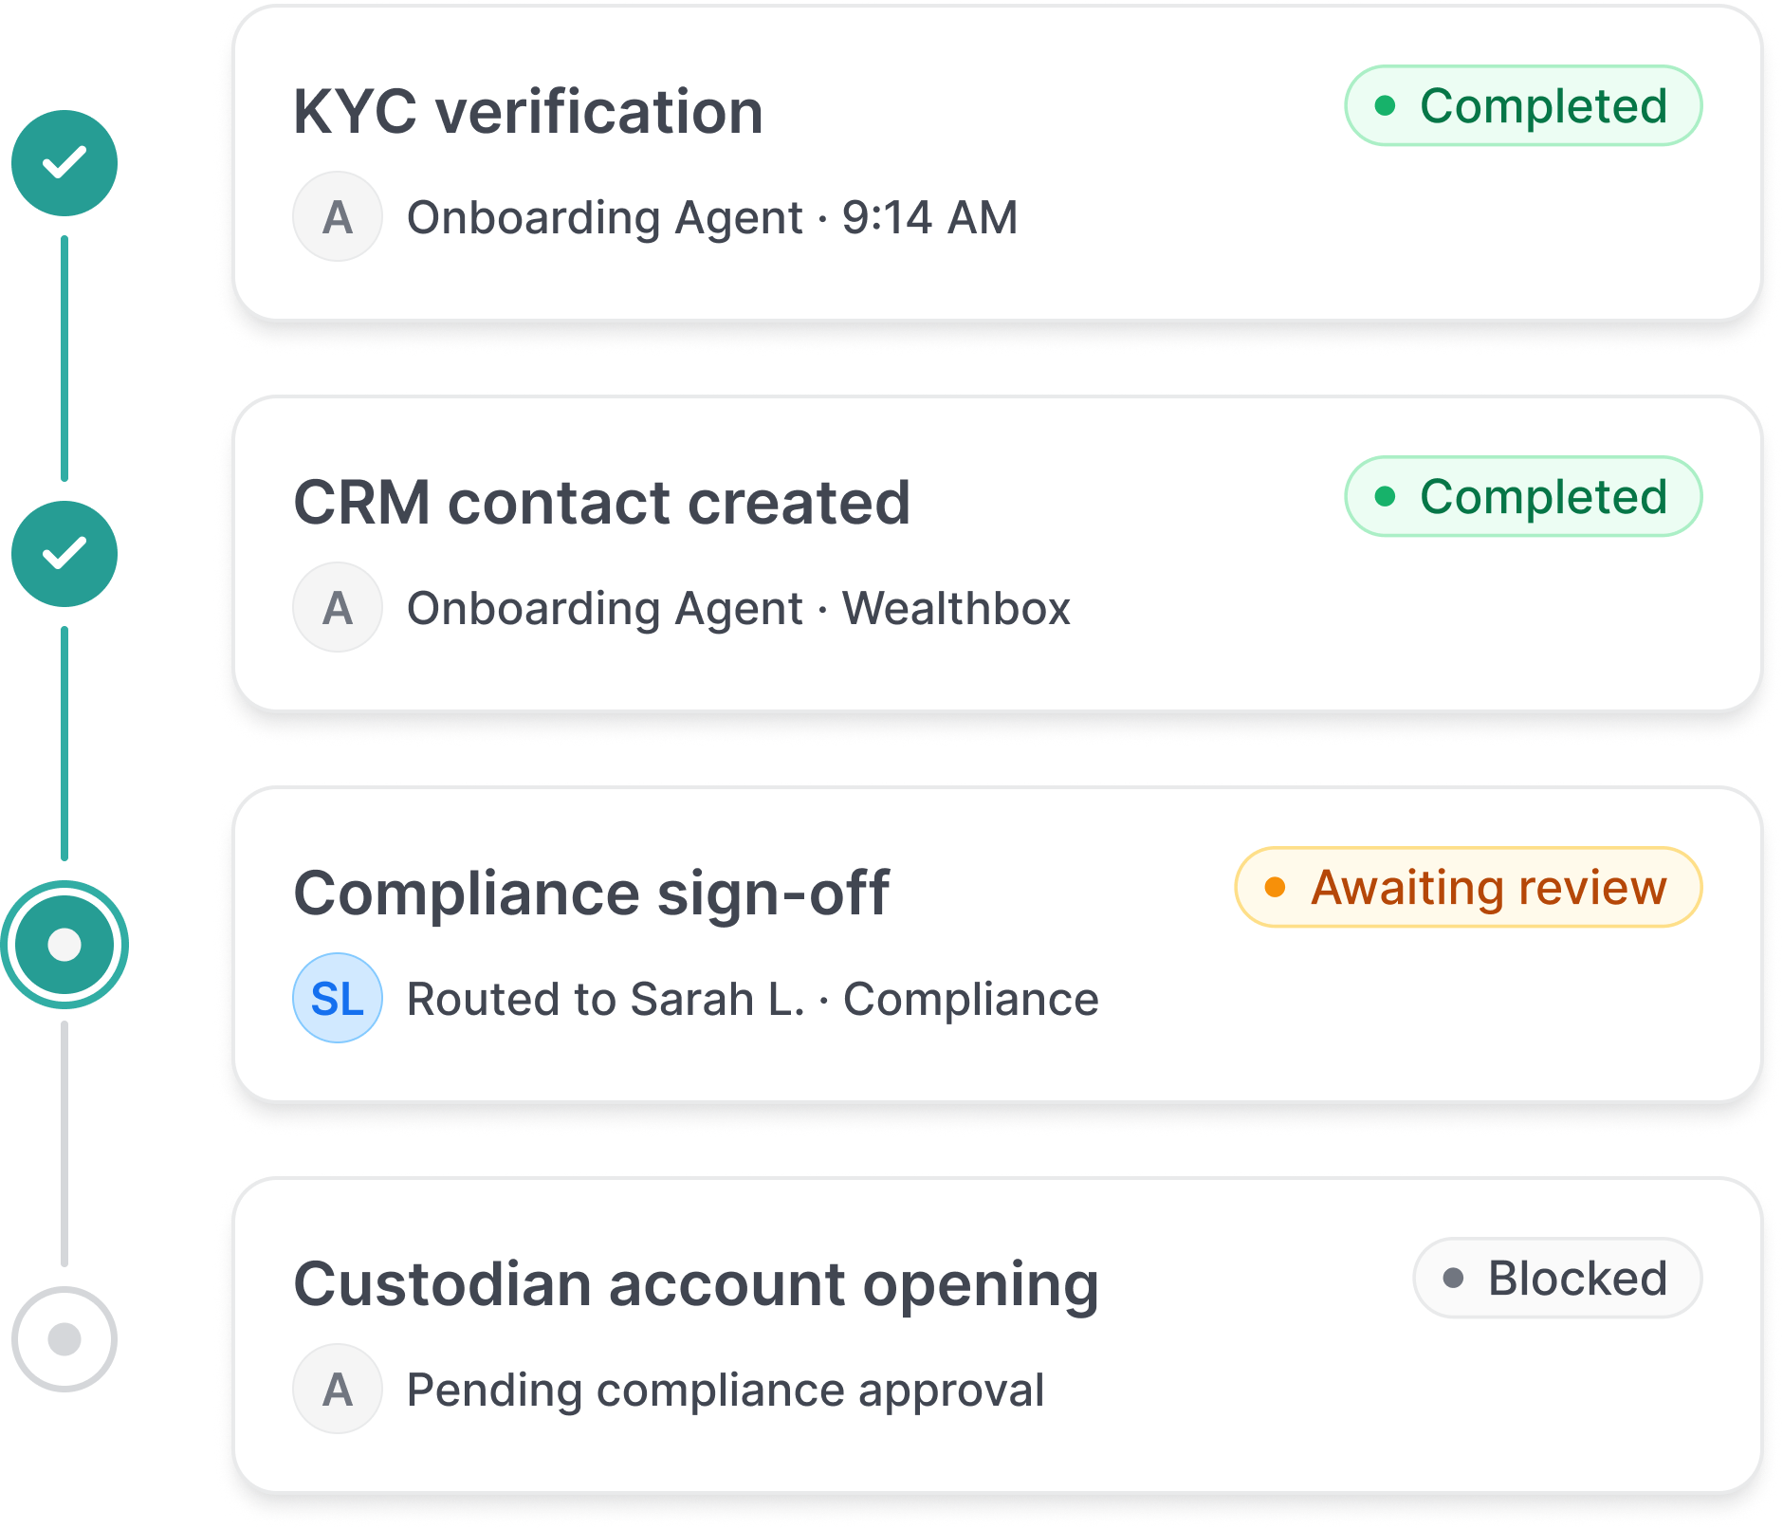Open the Custodian account opening title

click(x=696, y=1284)
